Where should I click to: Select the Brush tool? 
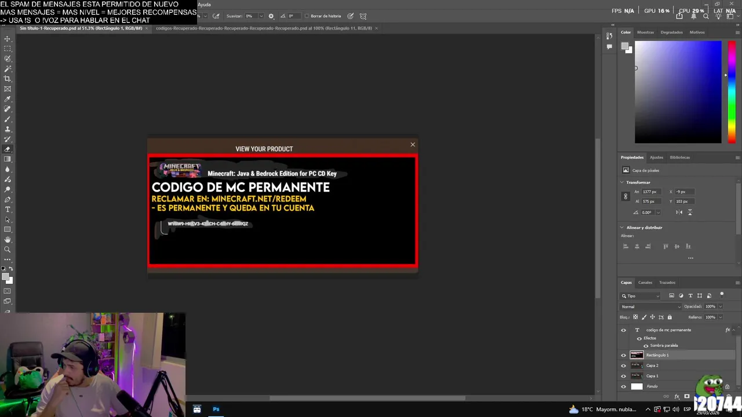pos(8,119)
